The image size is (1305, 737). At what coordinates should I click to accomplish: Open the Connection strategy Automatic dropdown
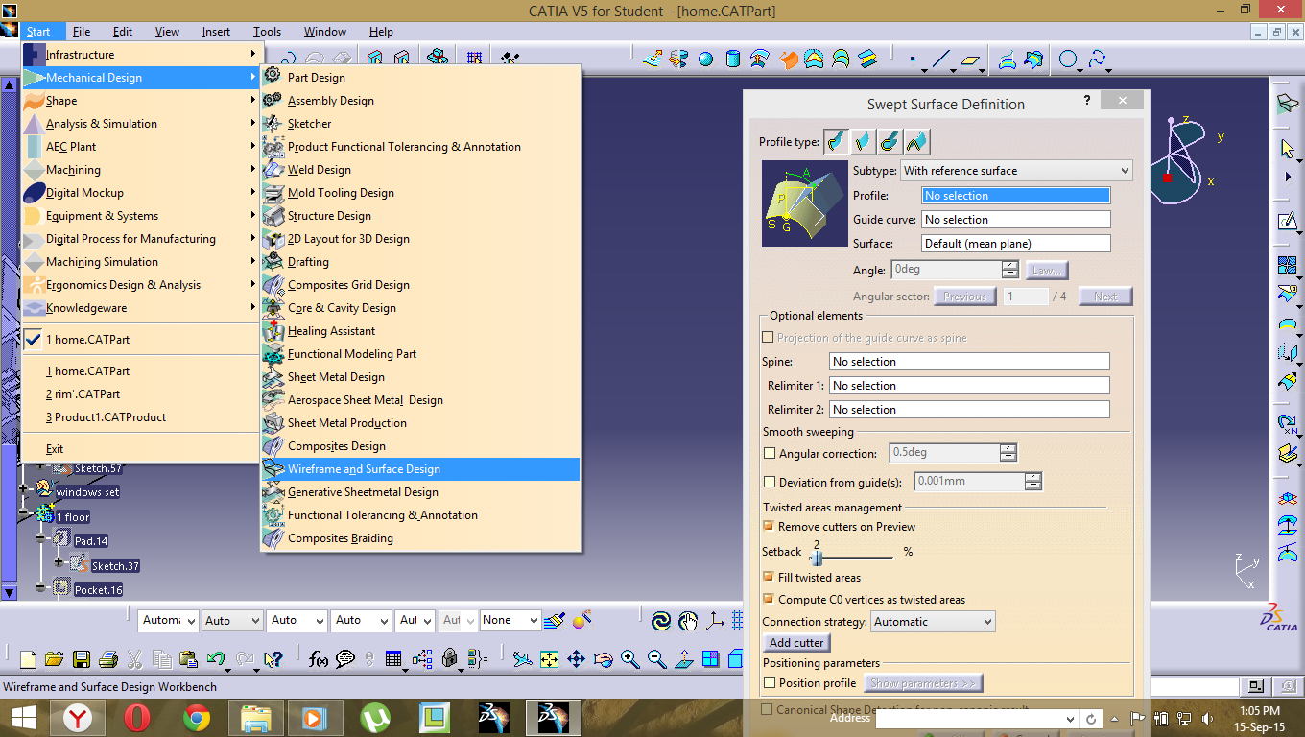pos(933,622)
